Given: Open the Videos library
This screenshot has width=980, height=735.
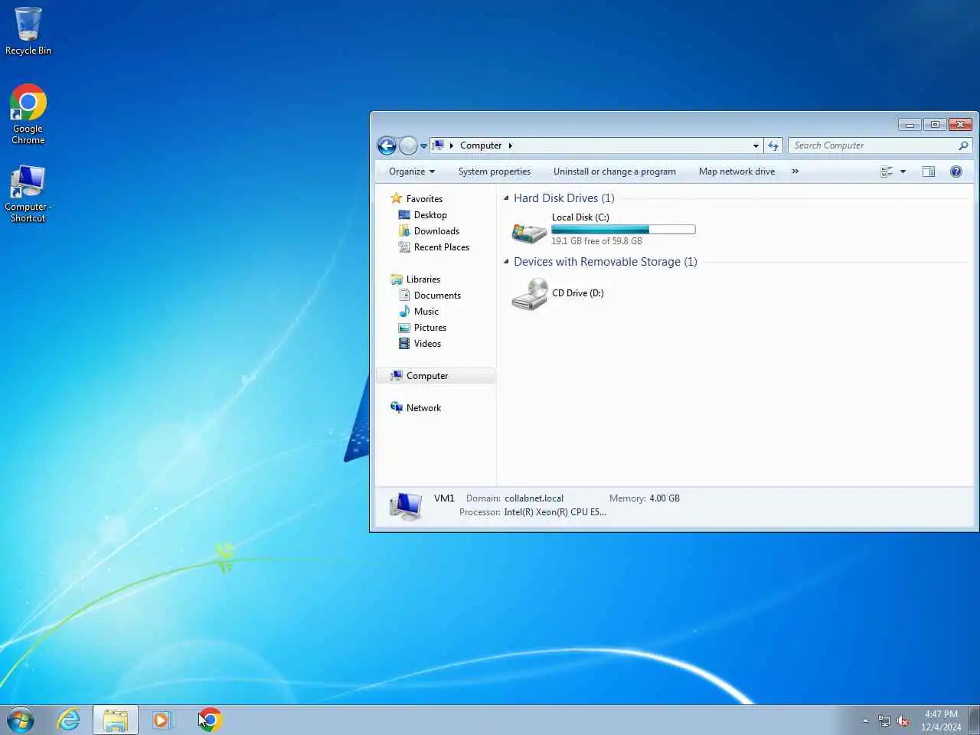Looking at the screenshot, I should pyautogui.click(x=427, y=344).
